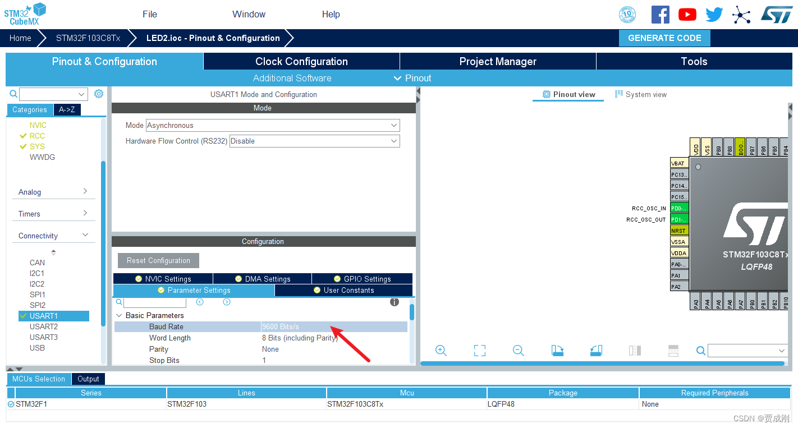This screenshot has height=428, width=798.
Task: Click the STM32F1 row status check icon
Action: tap(11, 404)
